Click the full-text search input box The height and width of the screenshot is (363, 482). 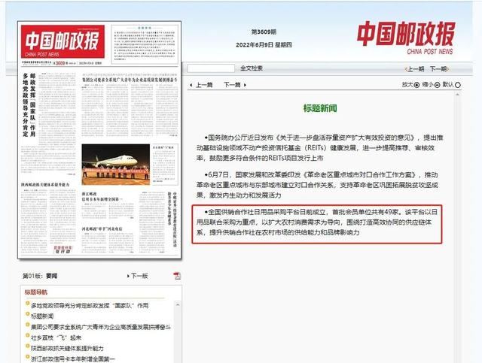(211, 68)
